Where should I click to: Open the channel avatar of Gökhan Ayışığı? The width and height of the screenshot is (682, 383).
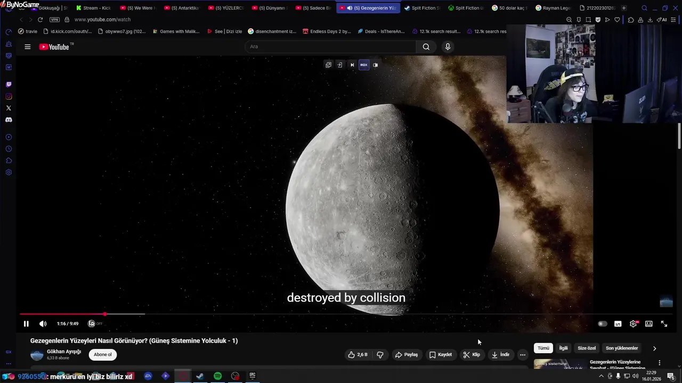(x=37, y=355)
